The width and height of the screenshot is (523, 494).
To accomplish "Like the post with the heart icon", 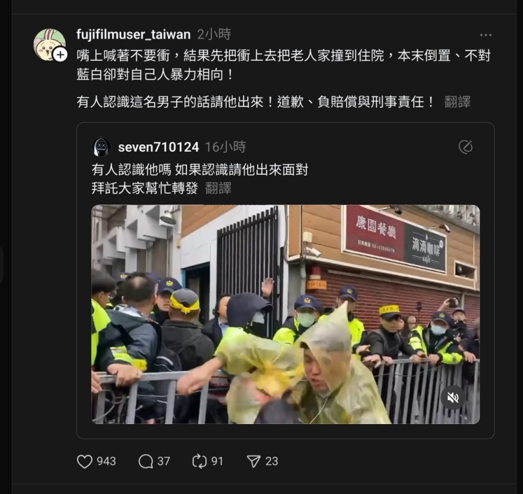I will tap(85, 461).
